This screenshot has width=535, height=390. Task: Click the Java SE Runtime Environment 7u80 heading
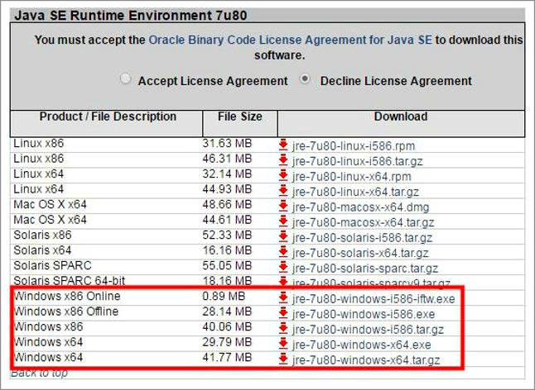tap(131, 16)
